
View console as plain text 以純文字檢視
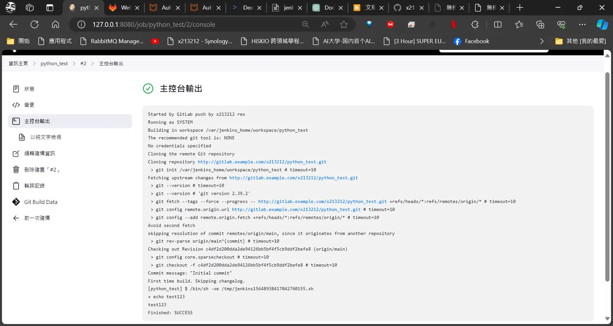[46, 137]
